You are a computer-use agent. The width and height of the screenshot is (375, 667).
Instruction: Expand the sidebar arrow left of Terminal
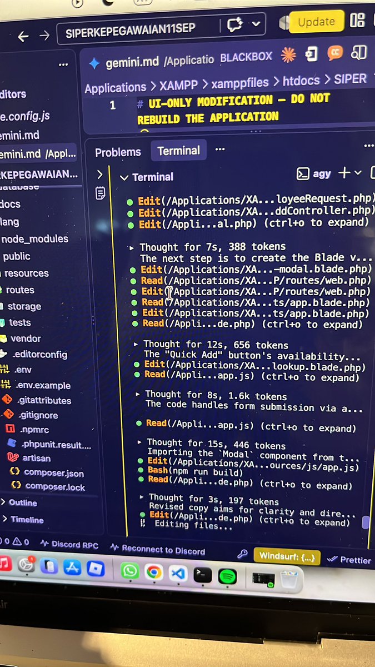click(x=99, y=175)
